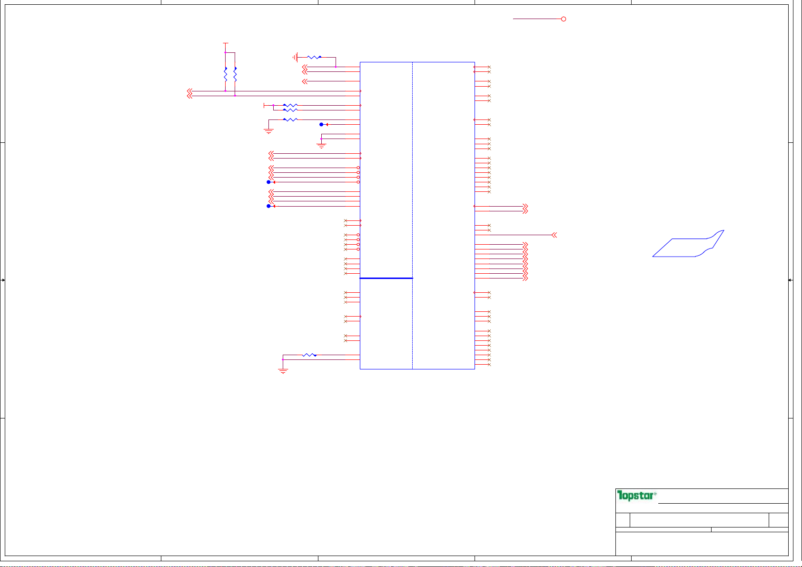Select the blue card-shaped outline symbol
The height and width of the screenshot is (567, 802).
pyautogui.click(x=688, y=244)
